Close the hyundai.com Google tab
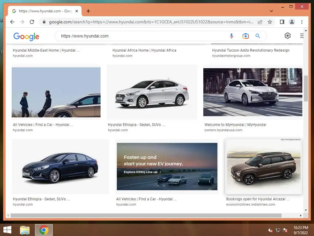The width and height of the screenshot is (314, 236). [x=76, y=11]
